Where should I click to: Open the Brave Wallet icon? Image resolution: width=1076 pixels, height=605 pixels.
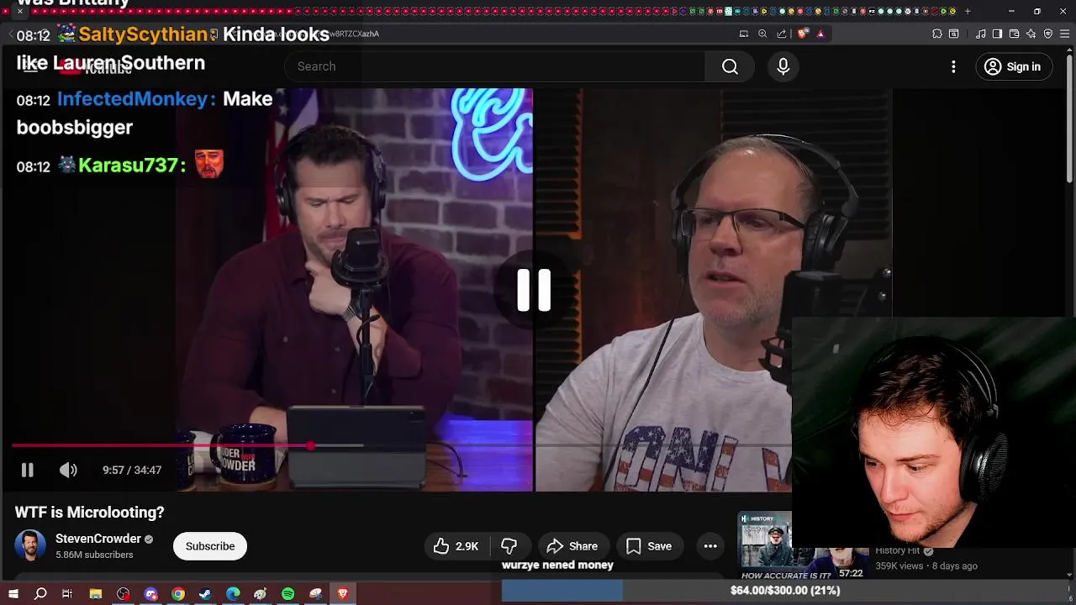tap(1014, 34)
